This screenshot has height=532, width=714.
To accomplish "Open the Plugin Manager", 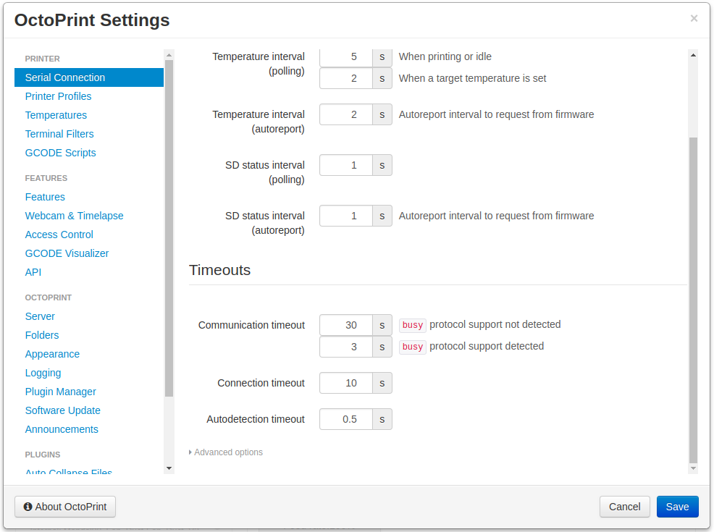I will click(60, 391).
